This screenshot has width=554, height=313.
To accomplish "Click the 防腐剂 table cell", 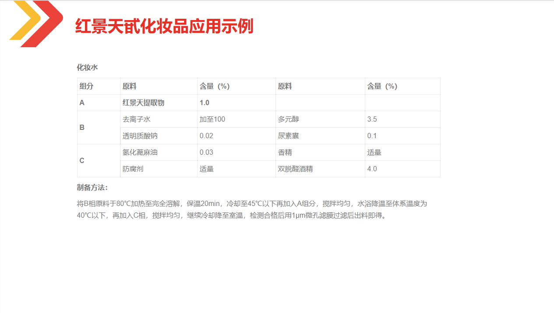I will point(133,169).
